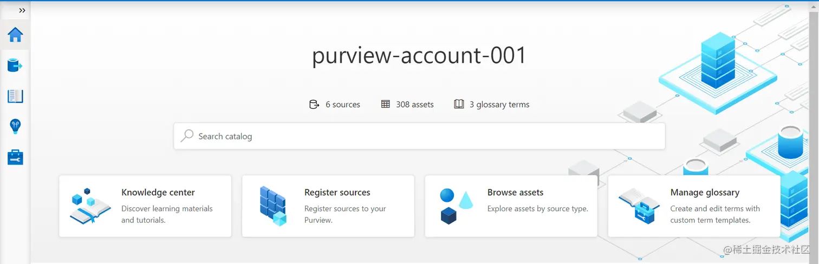This screenshot has height=264, width=819.
Task: Click 'Explore assets by source type.' text
Action: [x=538, y=209]
